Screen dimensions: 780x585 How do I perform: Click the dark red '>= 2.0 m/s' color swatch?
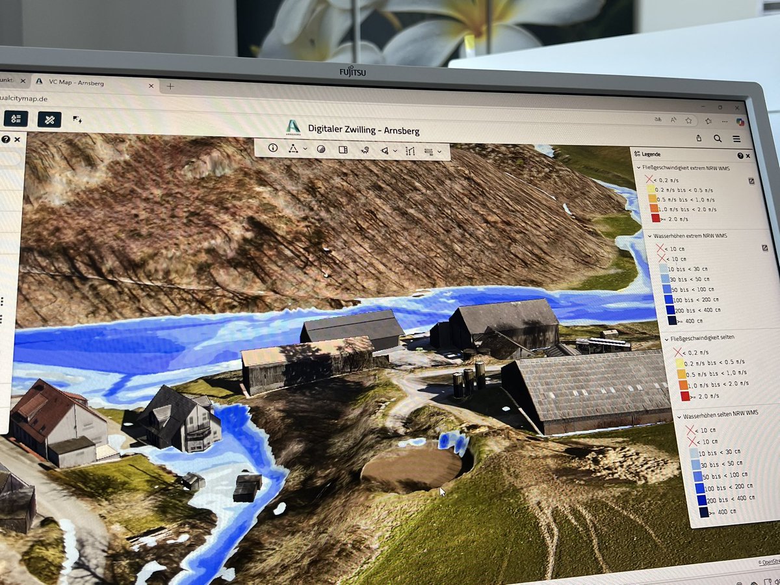tap(655, 220)
